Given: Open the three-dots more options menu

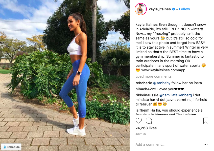Looking at the screenshot, I should pos(205,144).
